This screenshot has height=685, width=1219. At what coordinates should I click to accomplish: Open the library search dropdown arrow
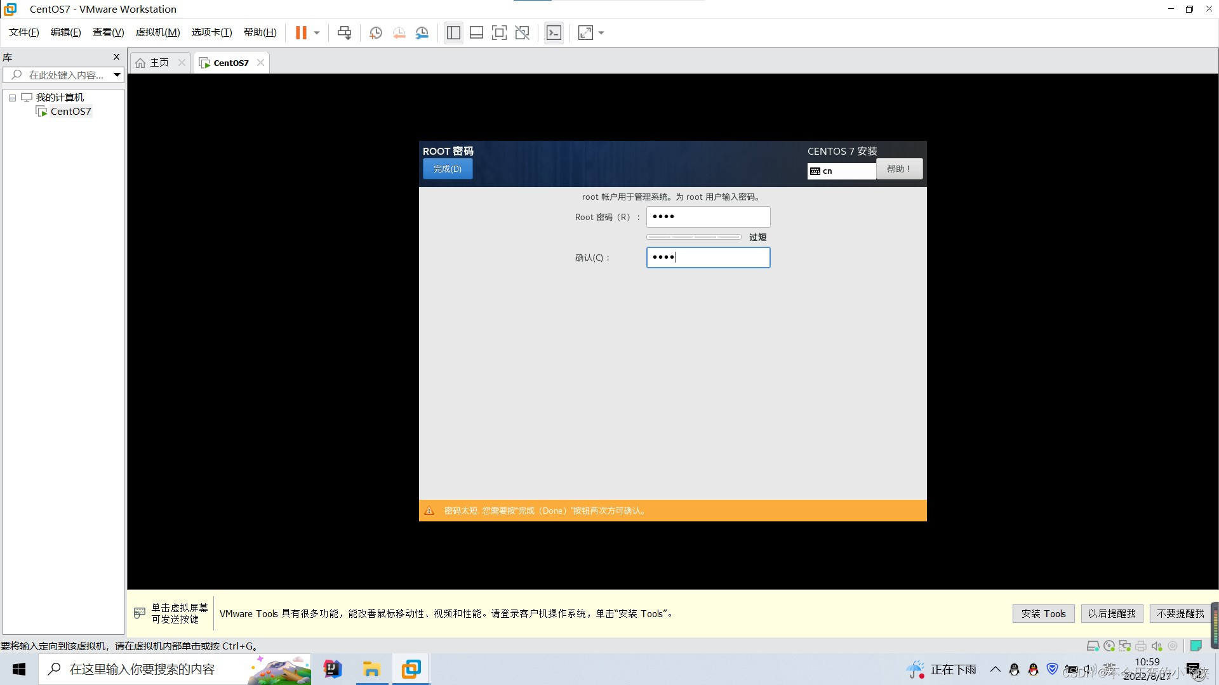pos(117,75)
